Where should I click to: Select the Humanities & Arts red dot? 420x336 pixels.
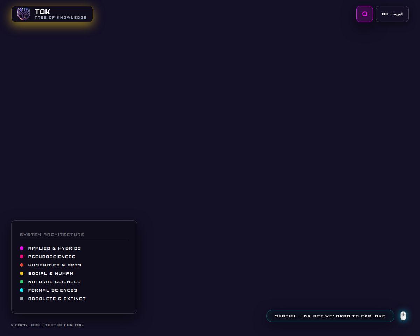tap(22, 265)
